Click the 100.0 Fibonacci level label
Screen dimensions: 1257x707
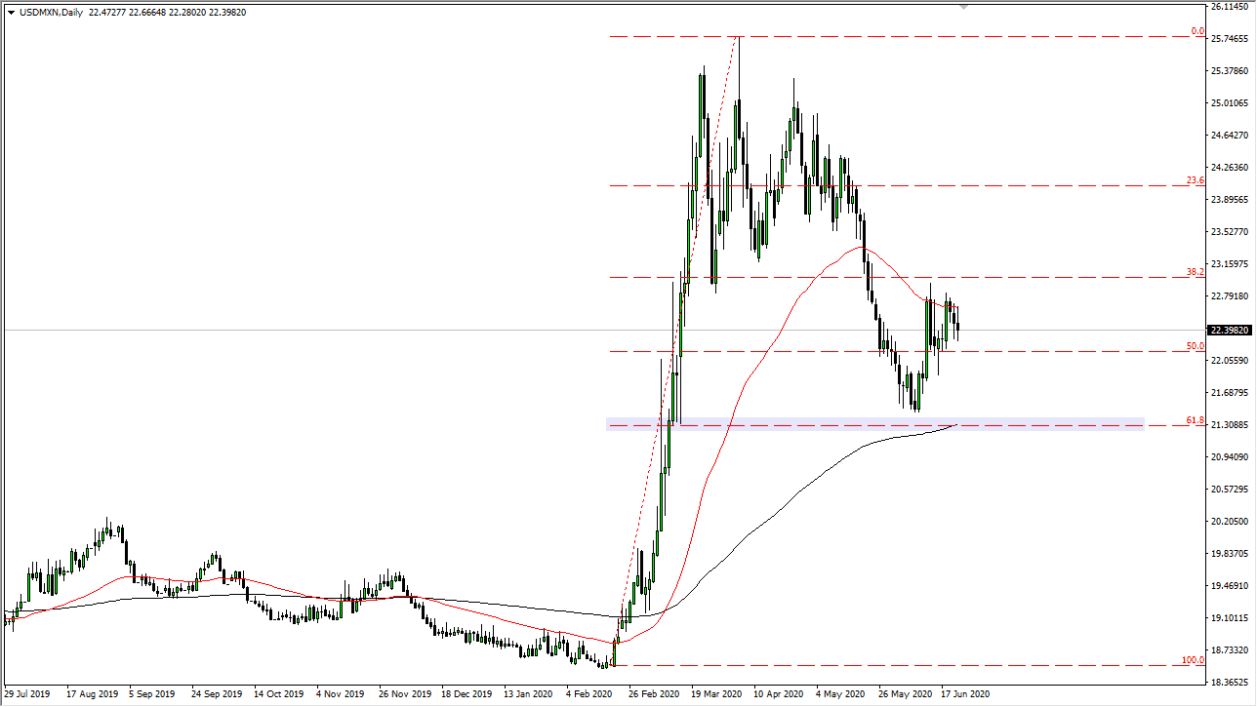point(1193,660)
